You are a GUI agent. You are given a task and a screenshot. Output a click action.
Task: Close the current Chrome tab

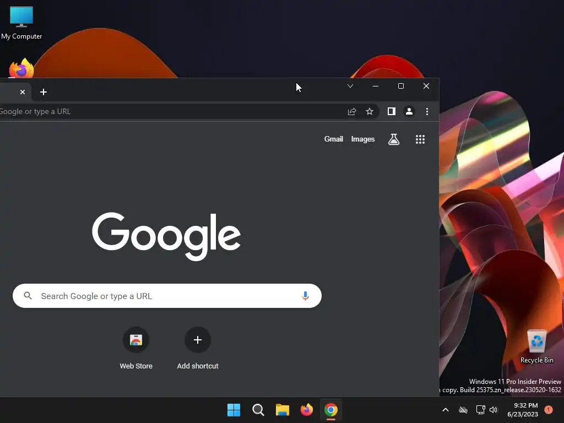click(22, 92)
